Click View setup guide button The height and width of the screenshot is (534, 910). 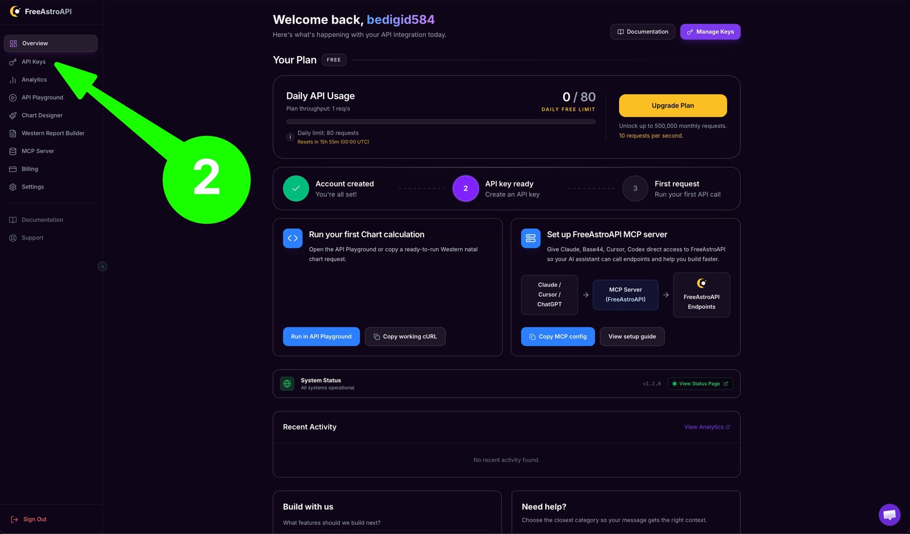[x=632, y=337]
